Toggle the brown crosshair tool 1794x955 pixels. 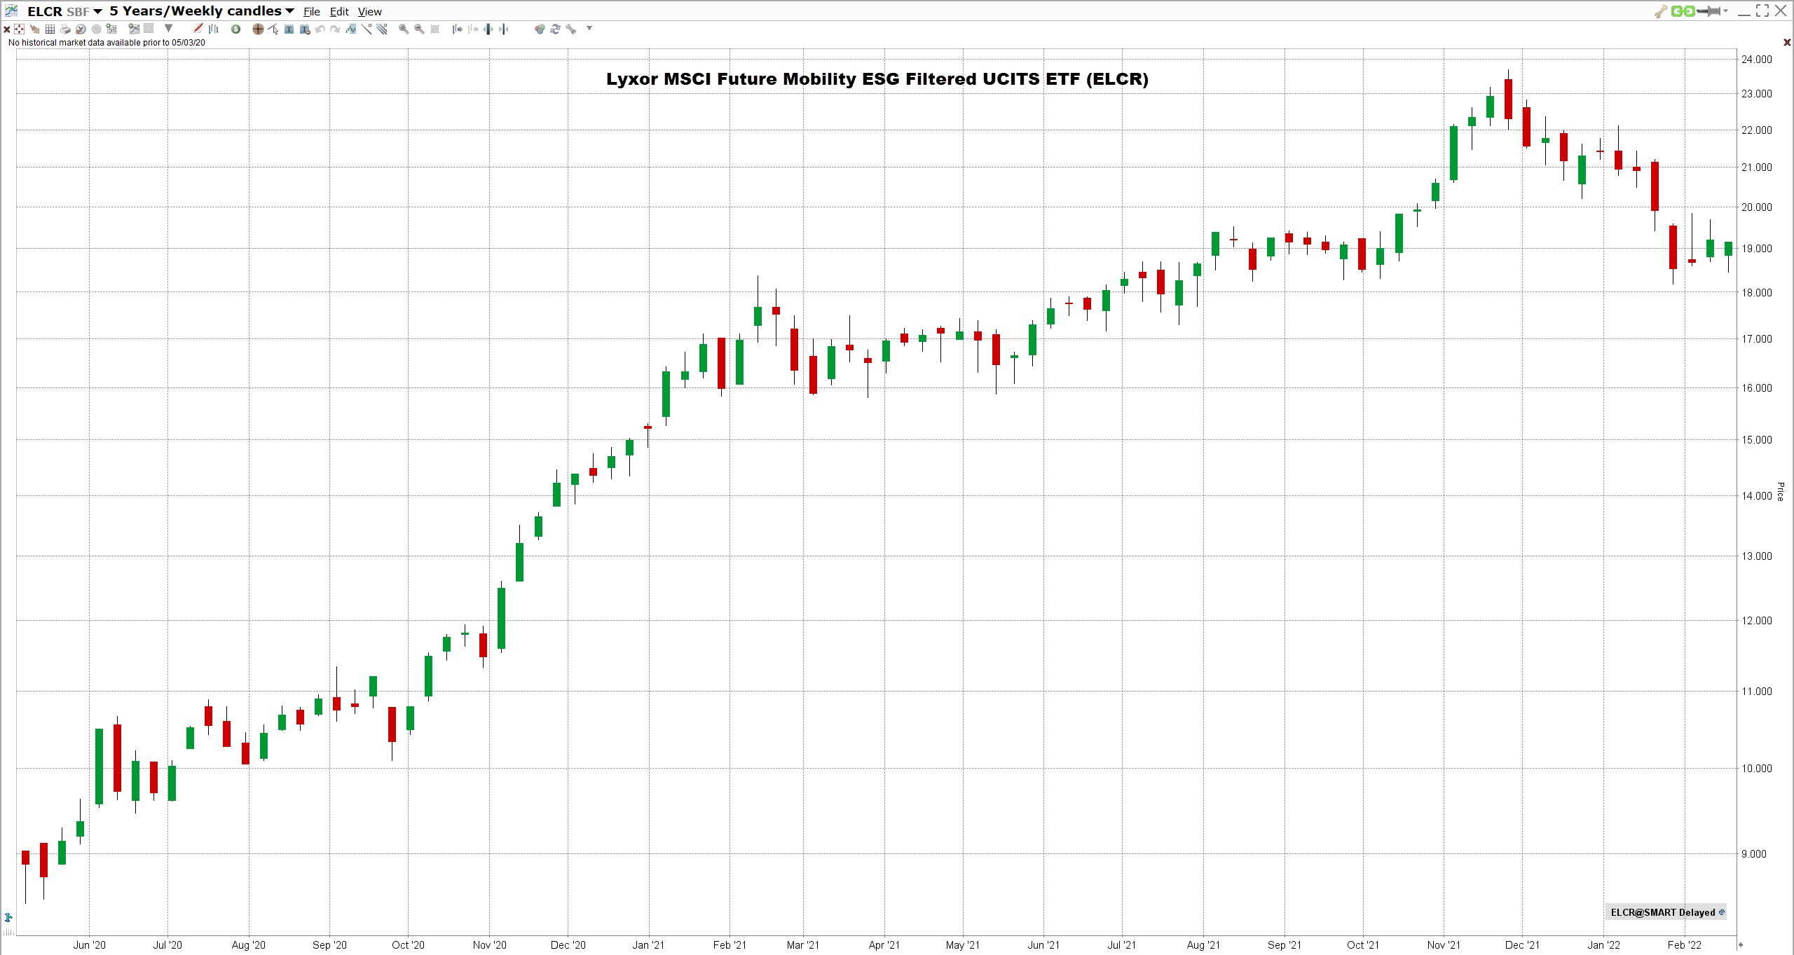tap(258, 29)
